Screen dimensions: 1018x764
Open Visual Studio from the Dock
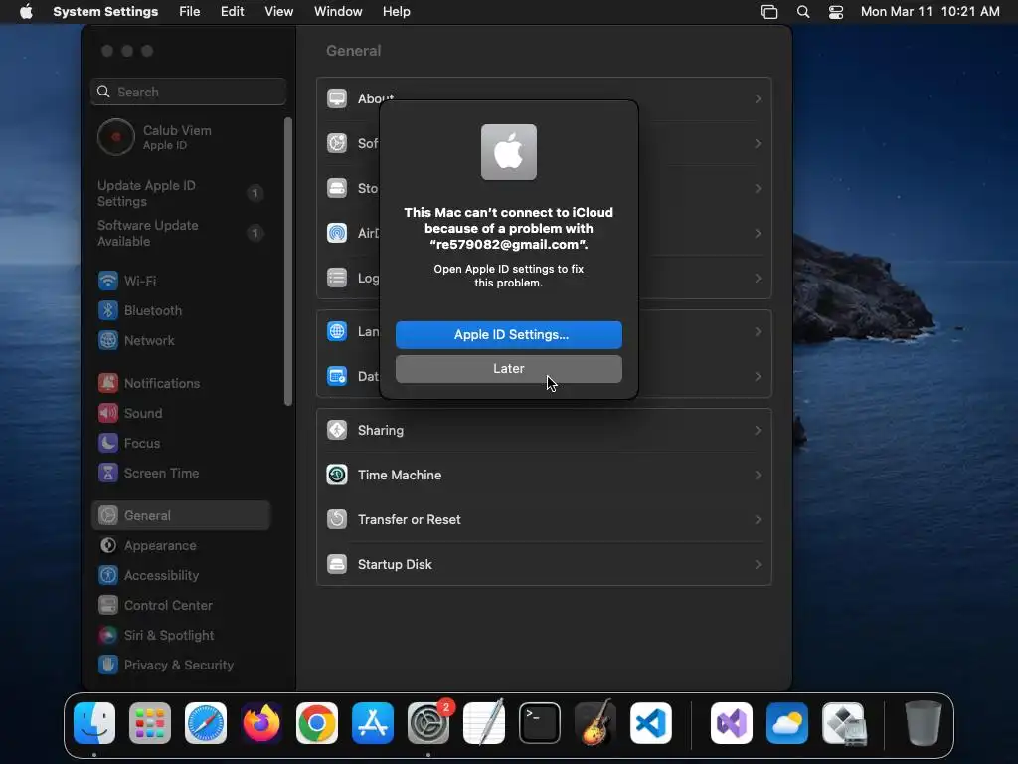click(x=732, y=723)
